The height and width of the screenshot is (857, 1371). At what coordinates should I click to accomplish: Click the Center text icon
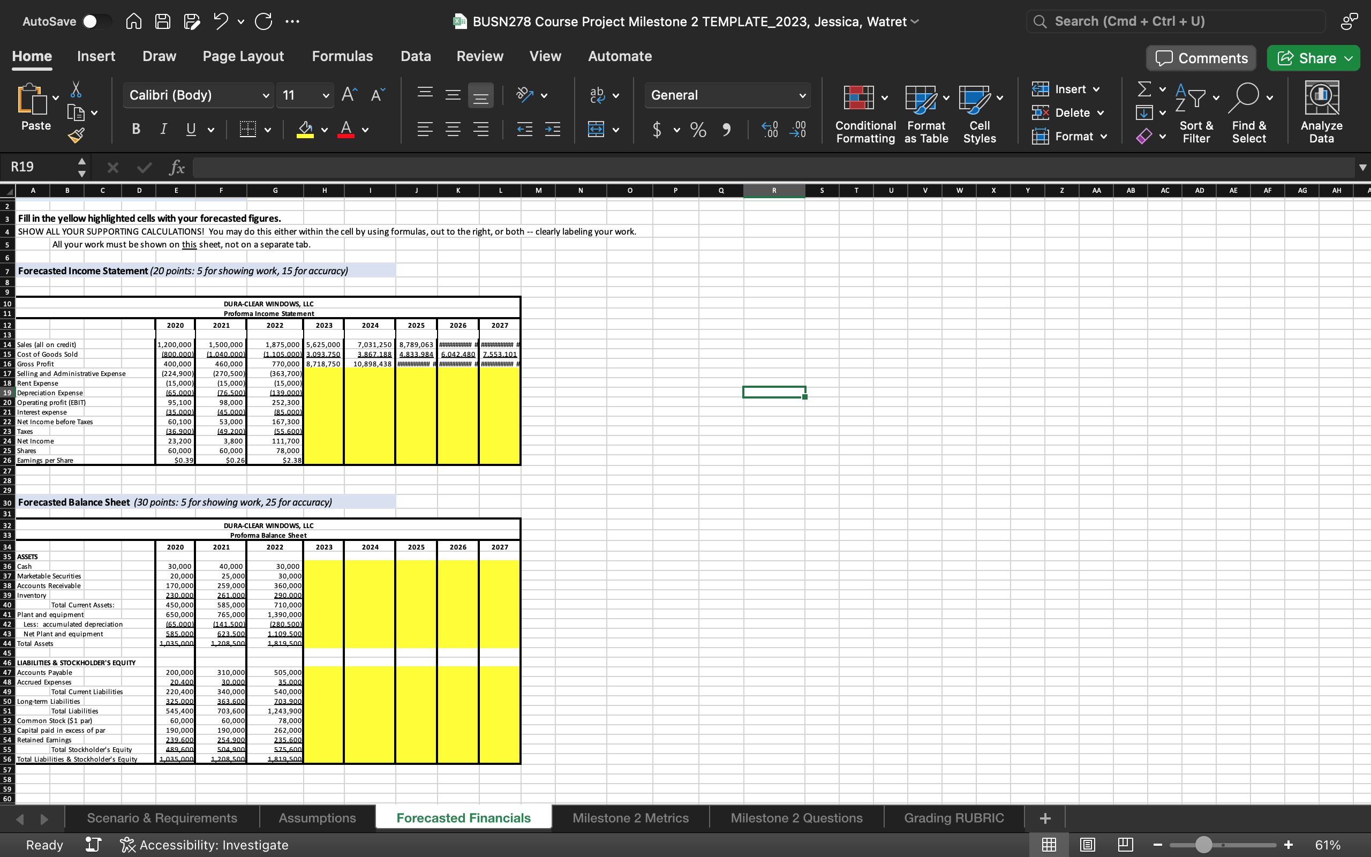point(453,129)
